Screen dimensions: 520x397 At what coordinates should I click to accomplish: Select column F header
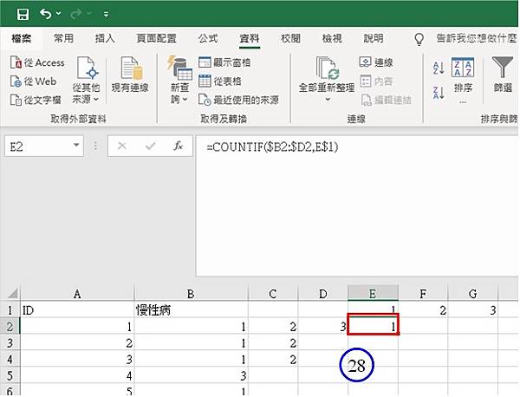tap(423, 294)
